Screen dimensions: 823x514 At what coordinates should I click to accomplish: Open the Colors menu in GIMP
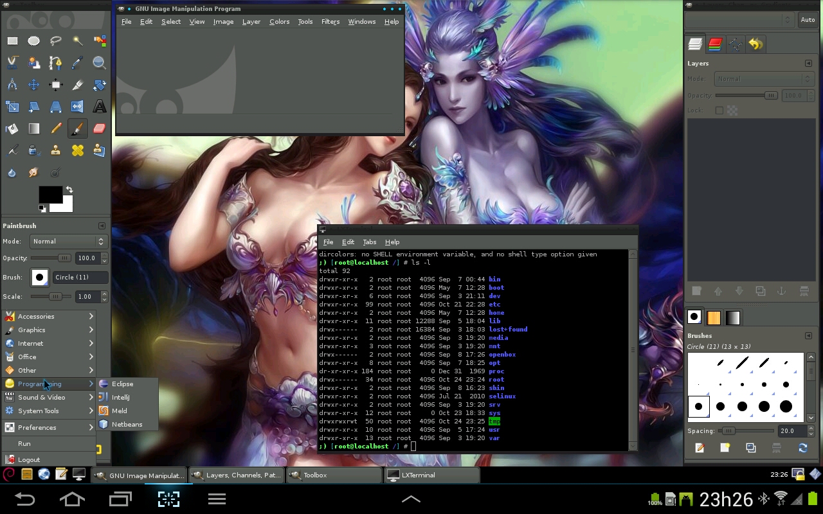[279, 21]
